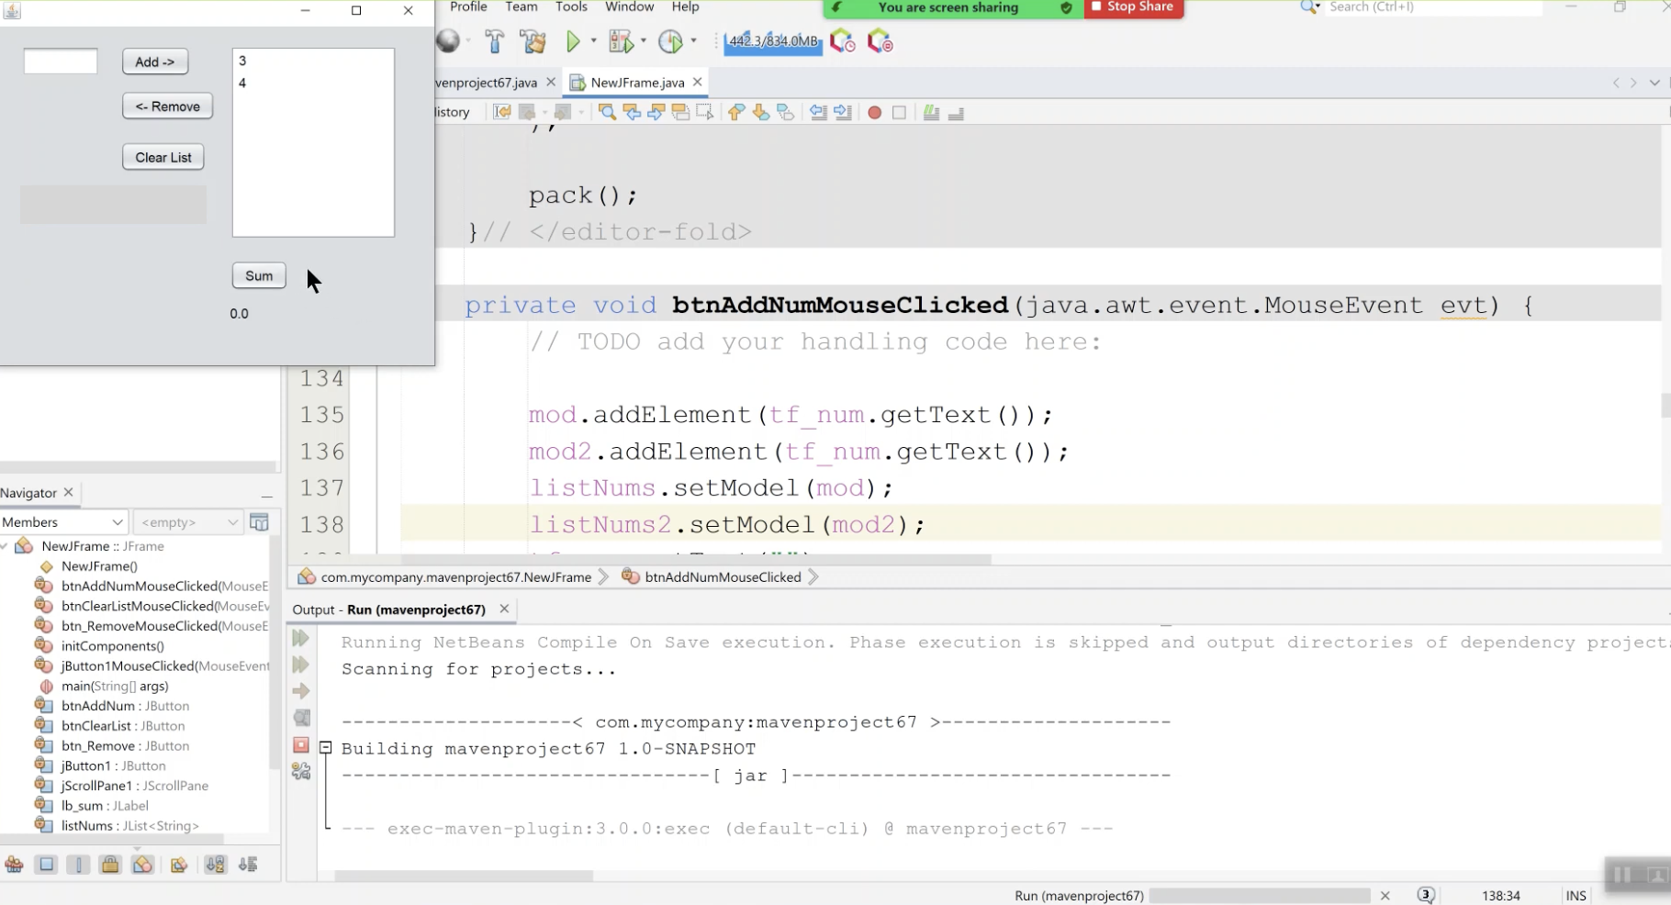
Task: Click the Next Bookmark icon
Action: tap(761, 112)
